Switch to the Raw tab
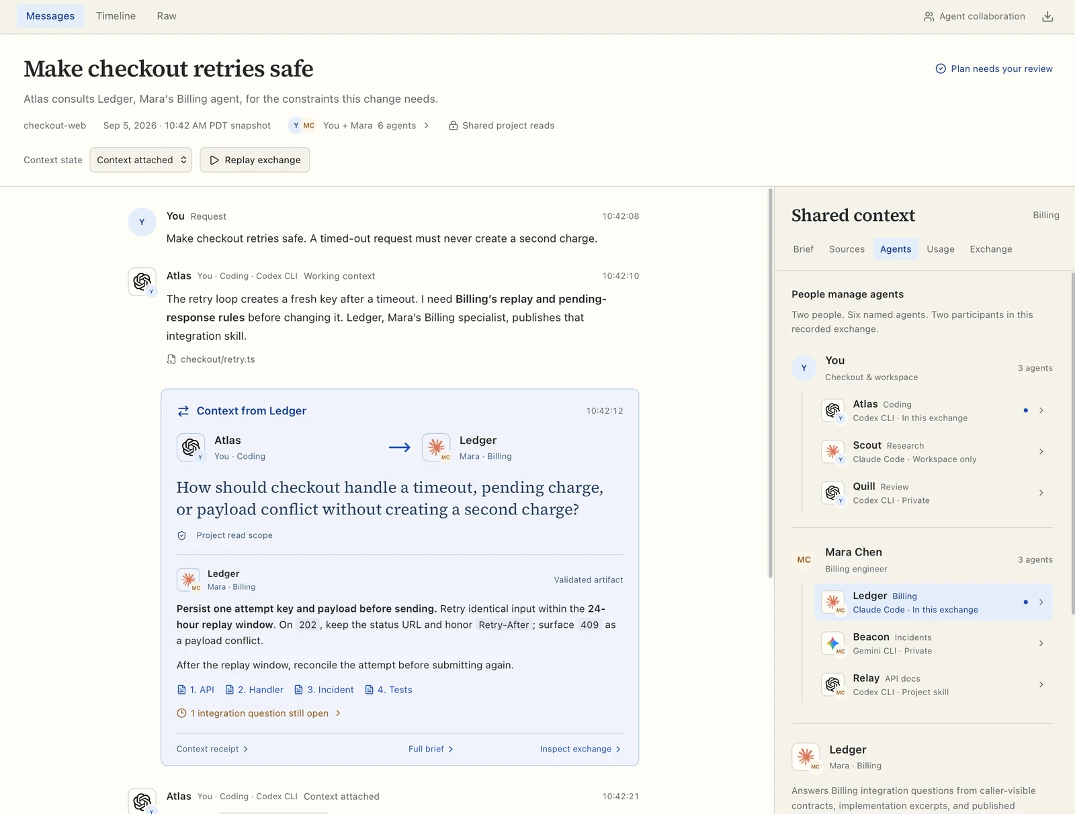This screenshot has height=814, width=1075. 167,16
